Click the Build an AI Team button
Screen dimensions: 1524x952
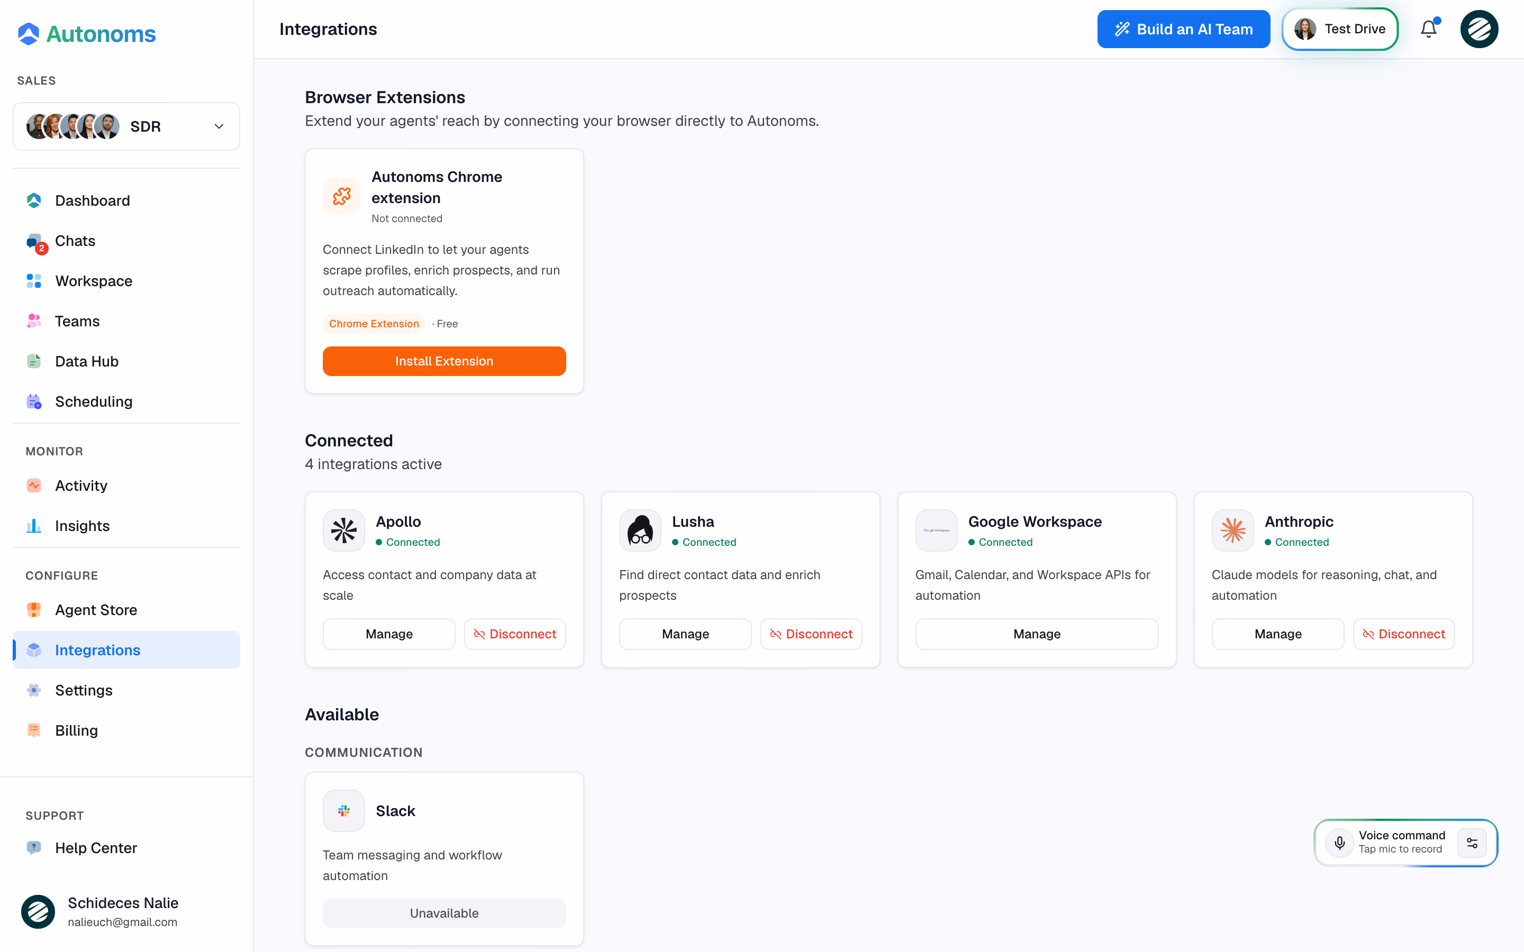point(1183,29)
